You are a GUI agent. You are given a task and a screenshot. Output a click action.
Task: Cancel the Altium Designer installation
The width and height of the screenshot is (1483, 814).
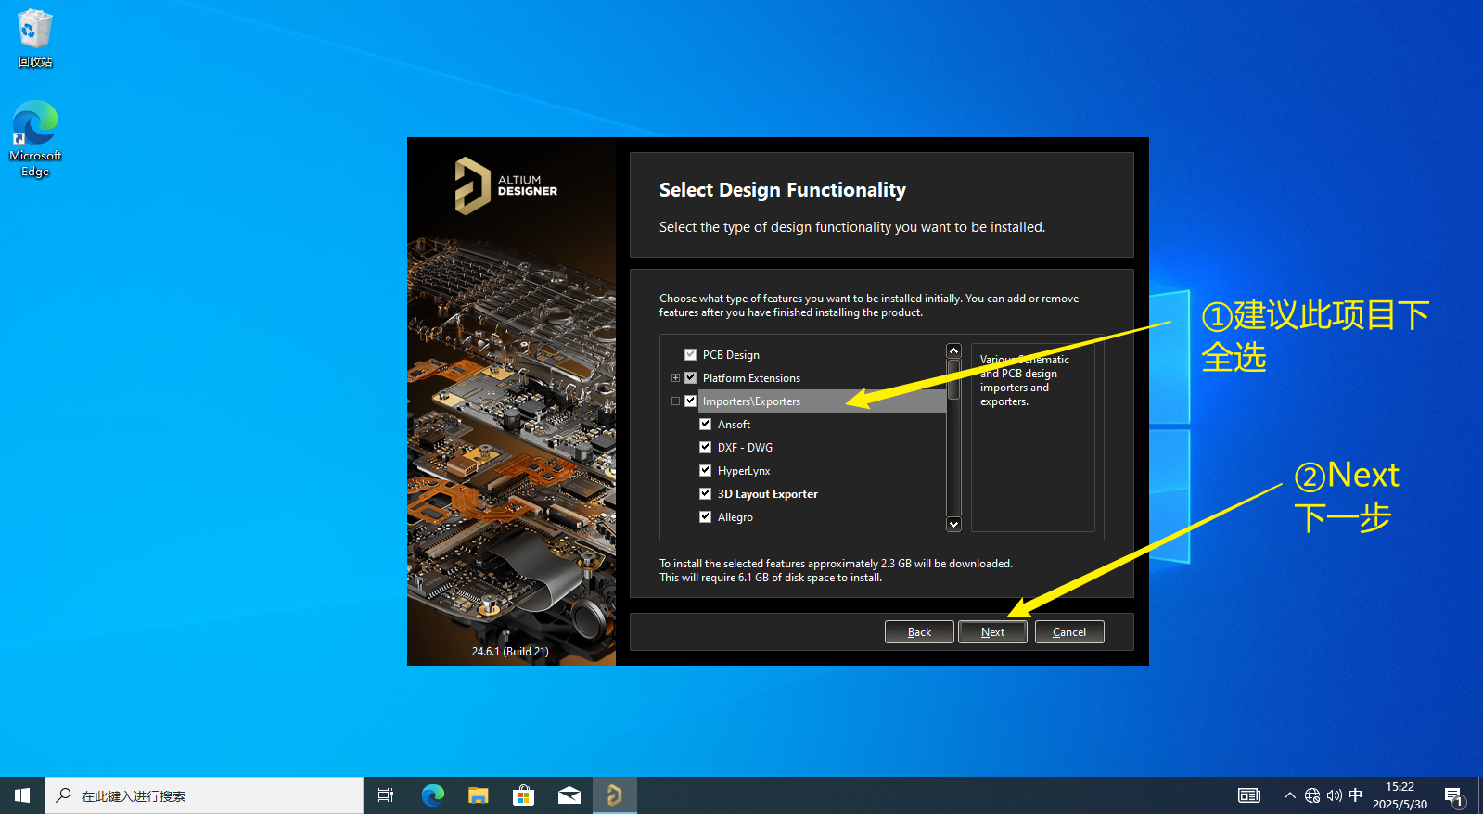[x=1069, y=631]
